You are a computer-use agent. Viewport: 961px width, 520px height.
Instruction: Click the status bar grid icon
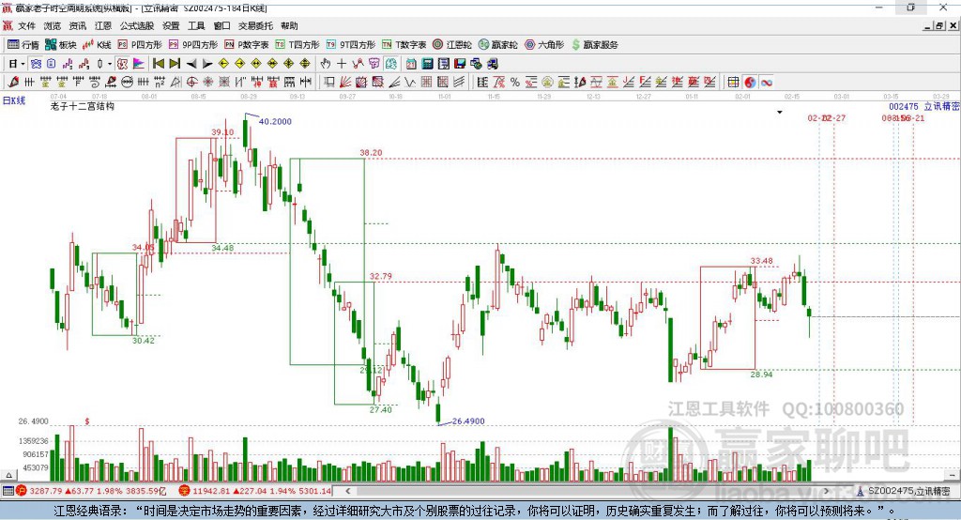8,491
